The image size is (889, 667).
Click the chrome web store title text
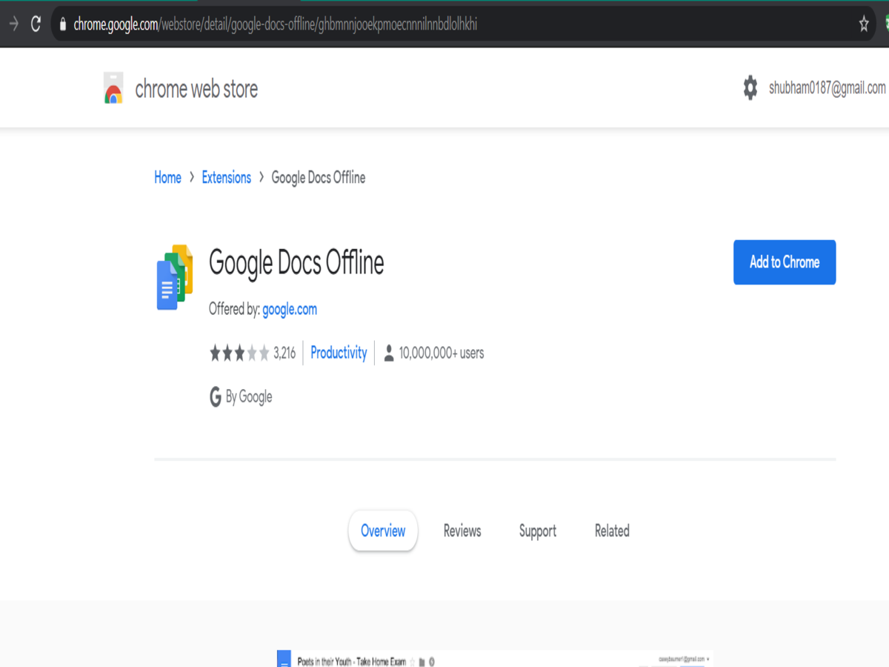click(196, 89)
